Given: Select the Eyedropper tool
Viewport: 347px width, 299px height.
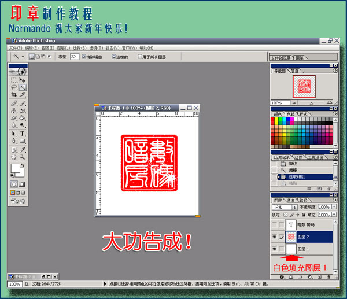Looking at the screenshot, I should [x=23, y=150].
